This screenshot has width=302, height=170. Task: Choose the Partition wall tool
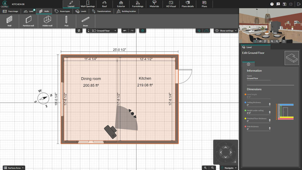[x=28, y=21]
